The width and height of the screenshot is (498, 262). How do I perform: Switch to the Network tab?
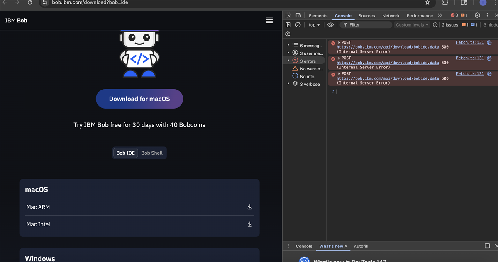click(391, 16)
